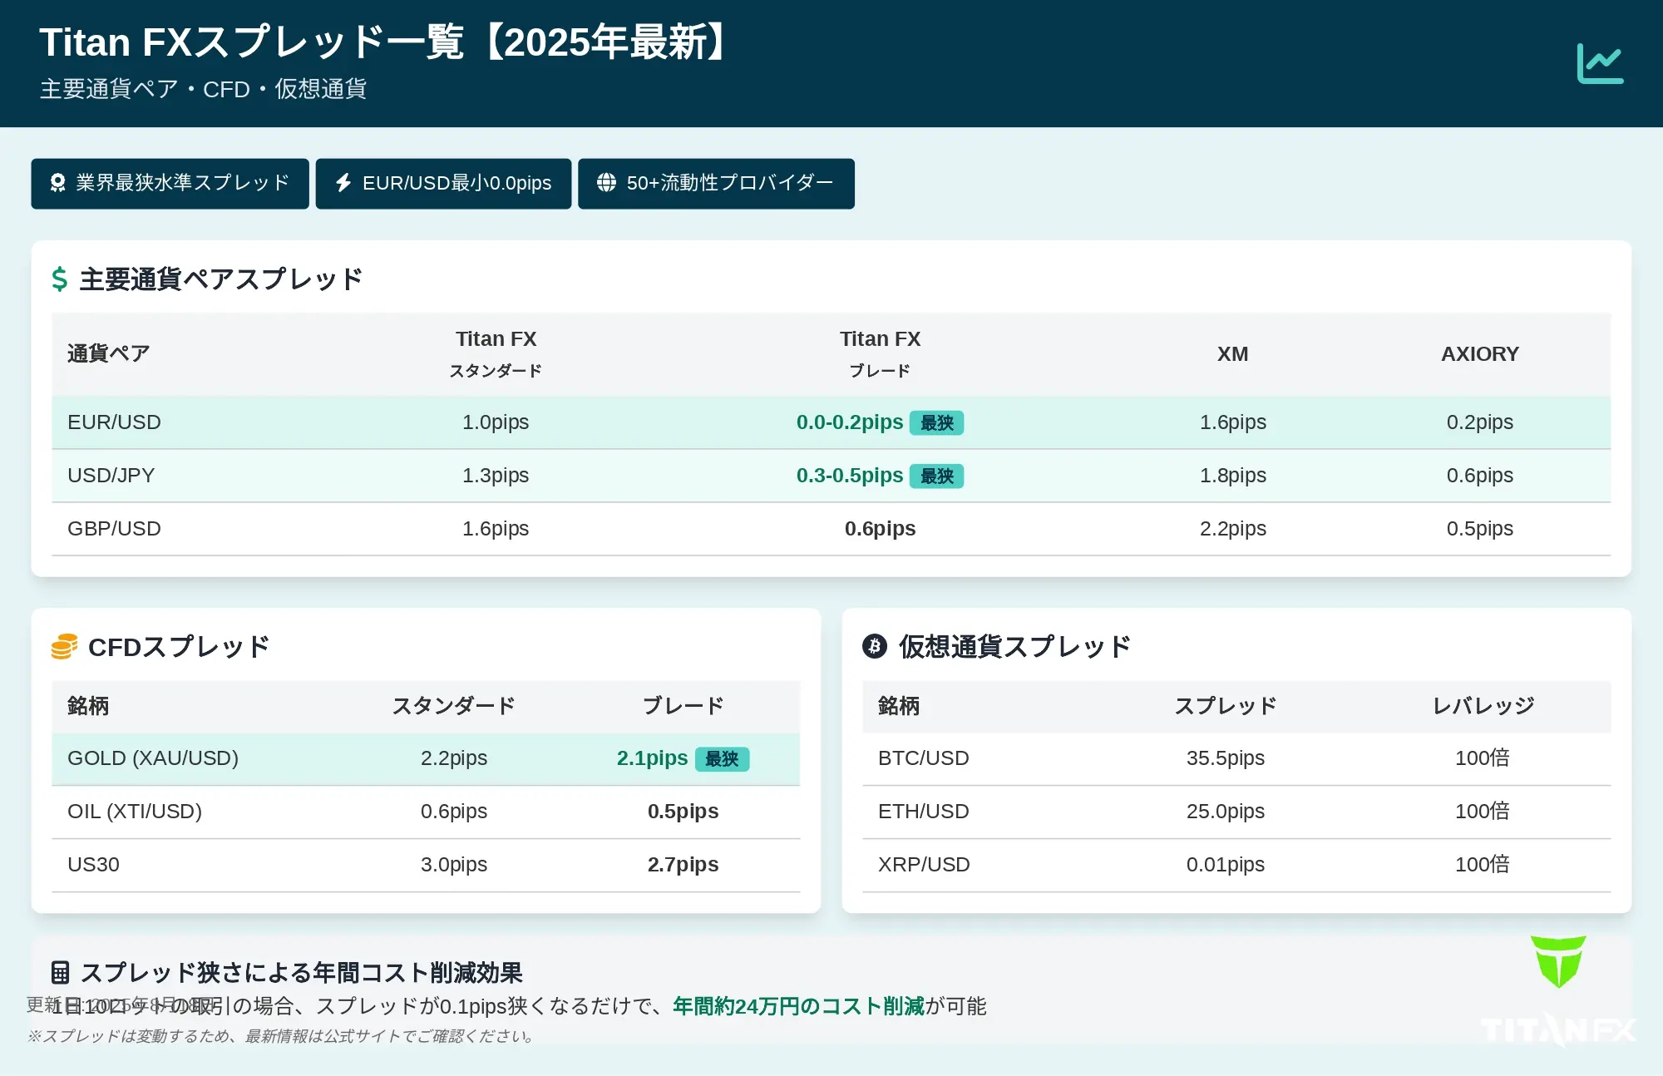The height and width of the screenshot is (1076, 1663).
Task: Click the EUR/USD row label
Action: [x=114, y=422]
